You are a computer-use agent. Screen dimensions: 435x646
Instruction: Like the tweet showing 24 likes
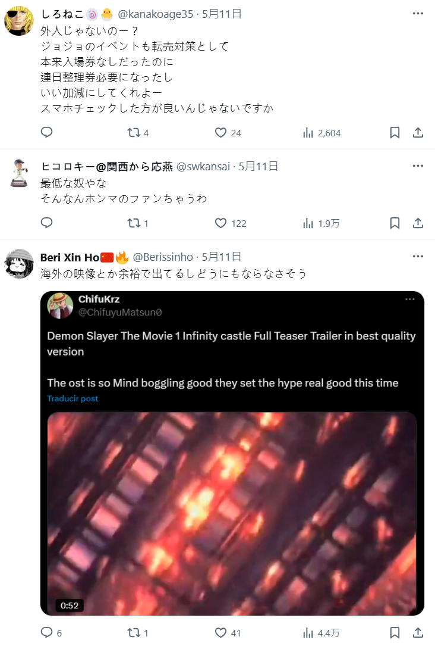point(228,133)
